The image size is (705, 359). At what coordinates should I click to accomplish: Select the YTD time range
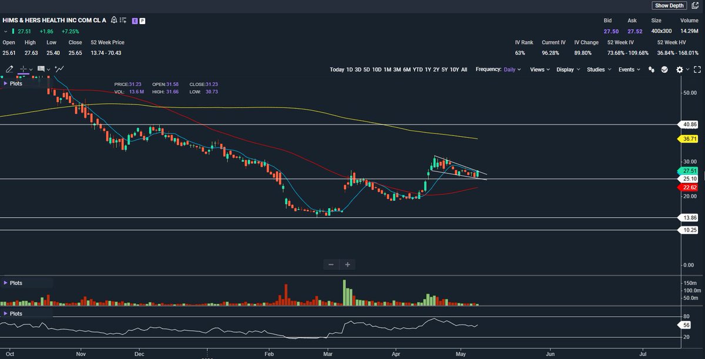(417, 69)
